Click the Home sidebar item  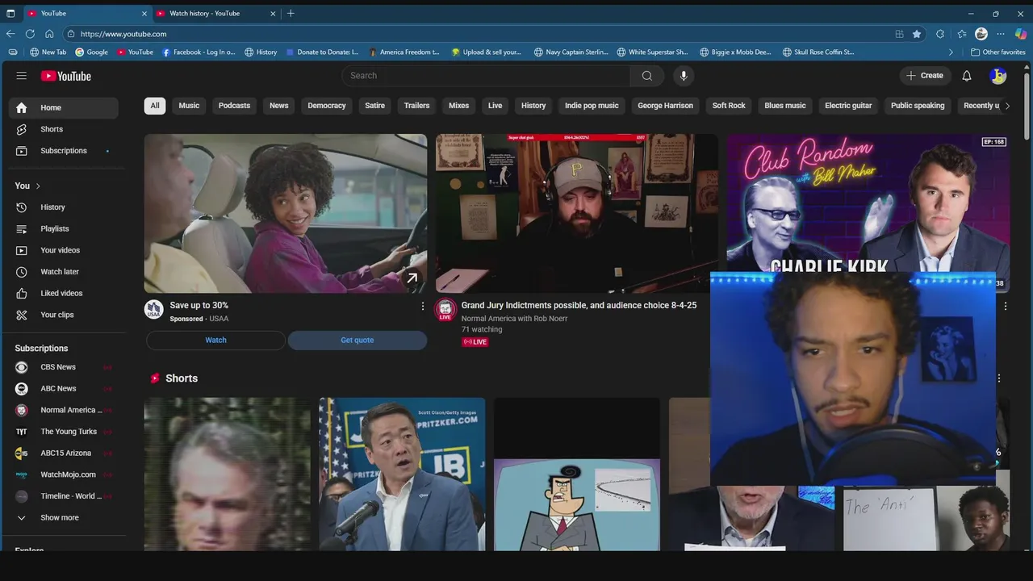64,108
